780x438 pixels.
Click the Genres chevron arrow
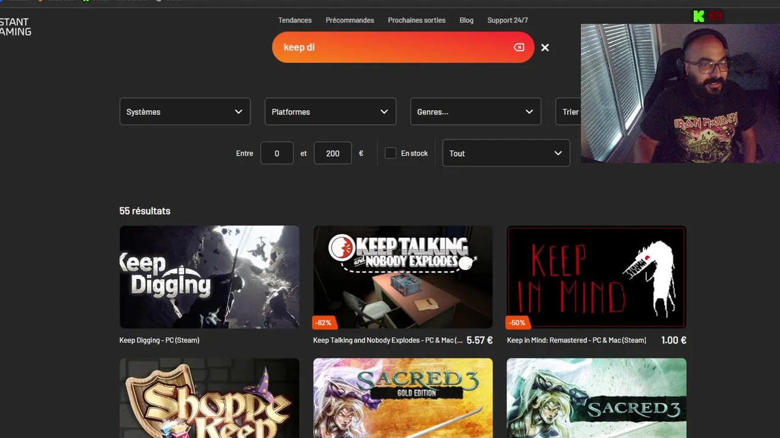pyautogui.click(x=529, y=112)
